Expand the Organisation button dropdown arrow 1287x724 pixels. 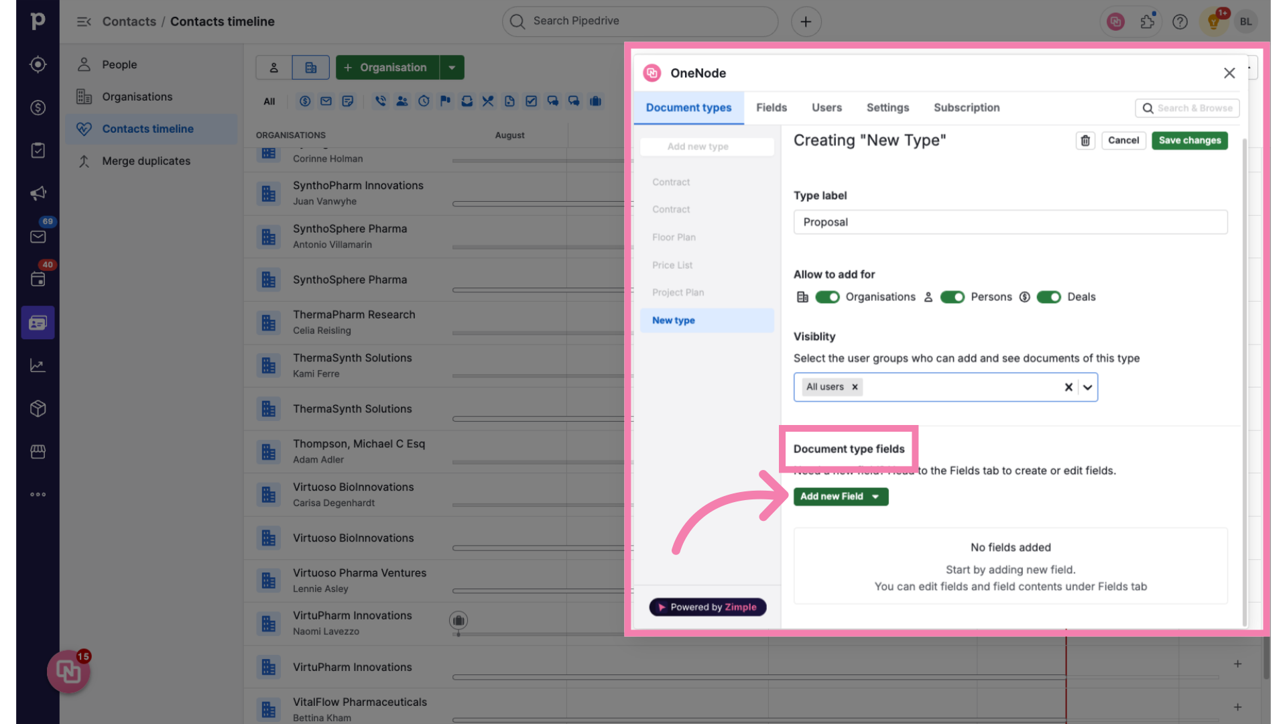[452, 67]
